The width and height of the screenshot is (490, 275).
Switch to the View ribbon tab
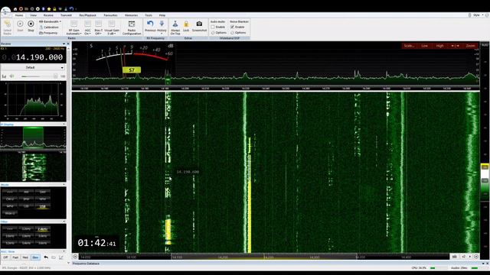click(x=33, y=15)
